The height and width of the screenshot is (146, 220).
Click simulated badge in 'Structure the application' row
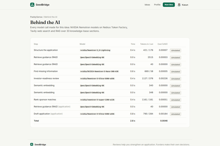[176, 51]
